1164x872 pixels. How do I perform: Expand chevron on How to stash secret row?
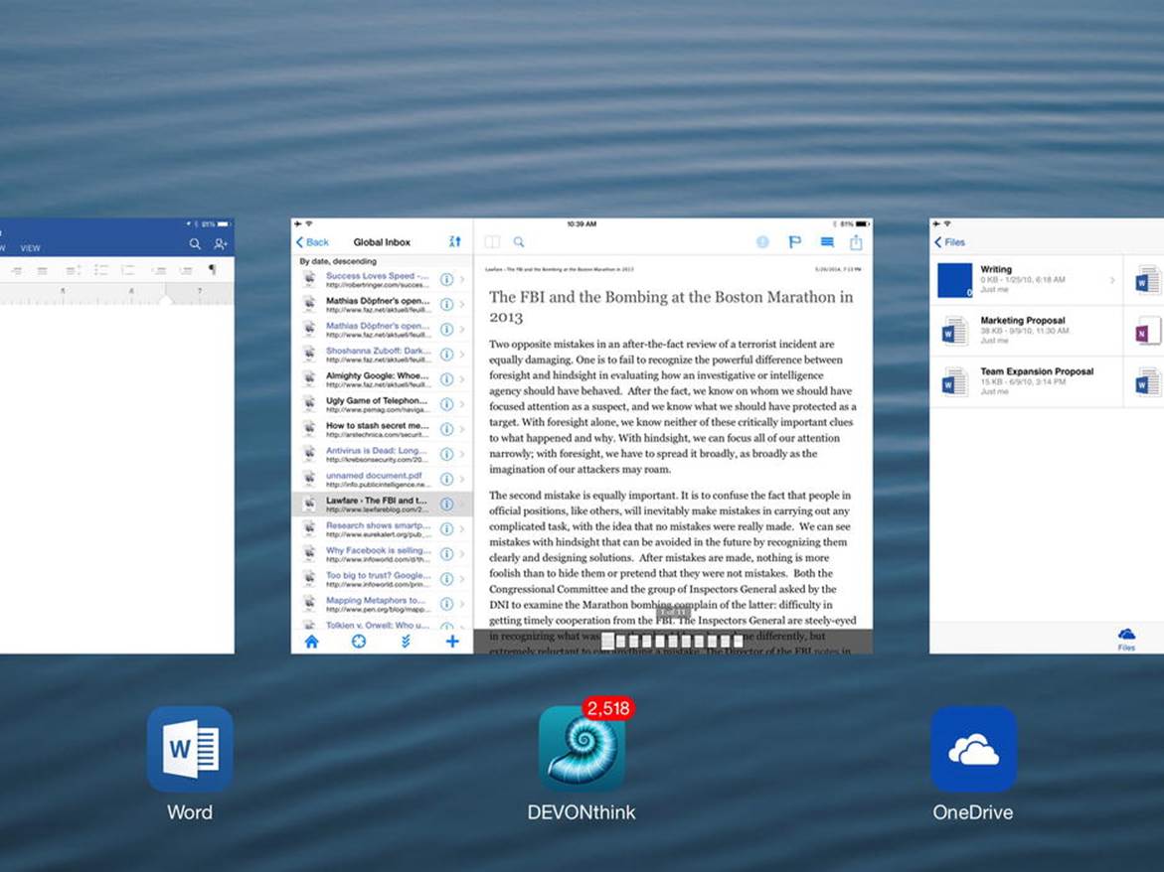pyautogui.click(x=462, y=429)
